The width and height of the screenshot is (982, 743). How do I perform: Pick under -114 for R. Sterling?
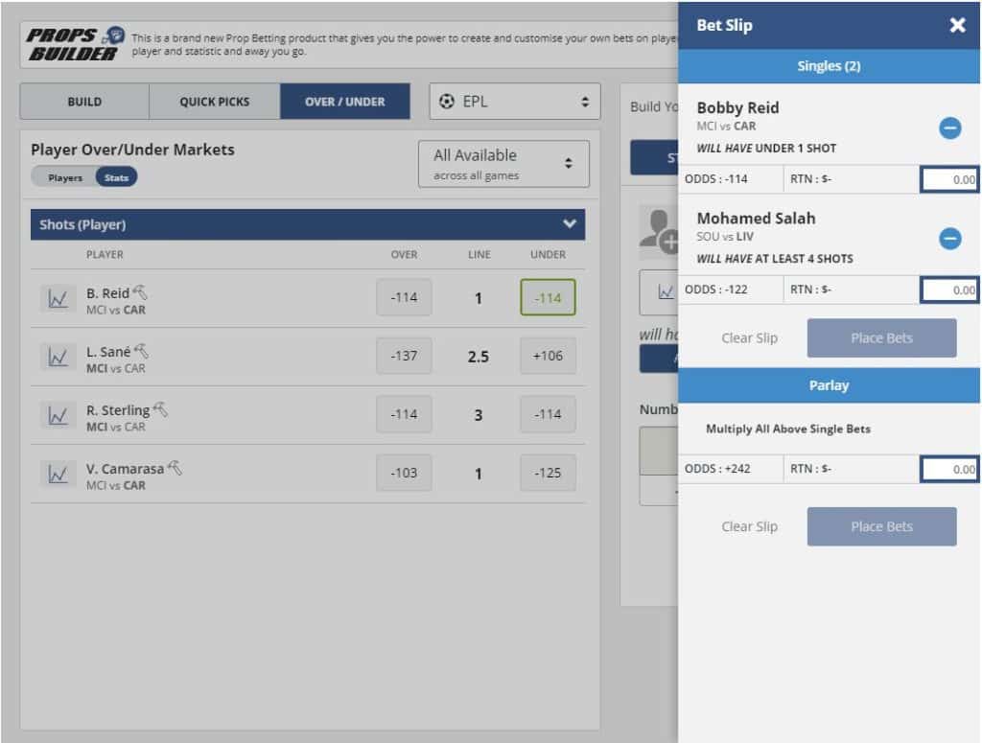pos(548,414)
